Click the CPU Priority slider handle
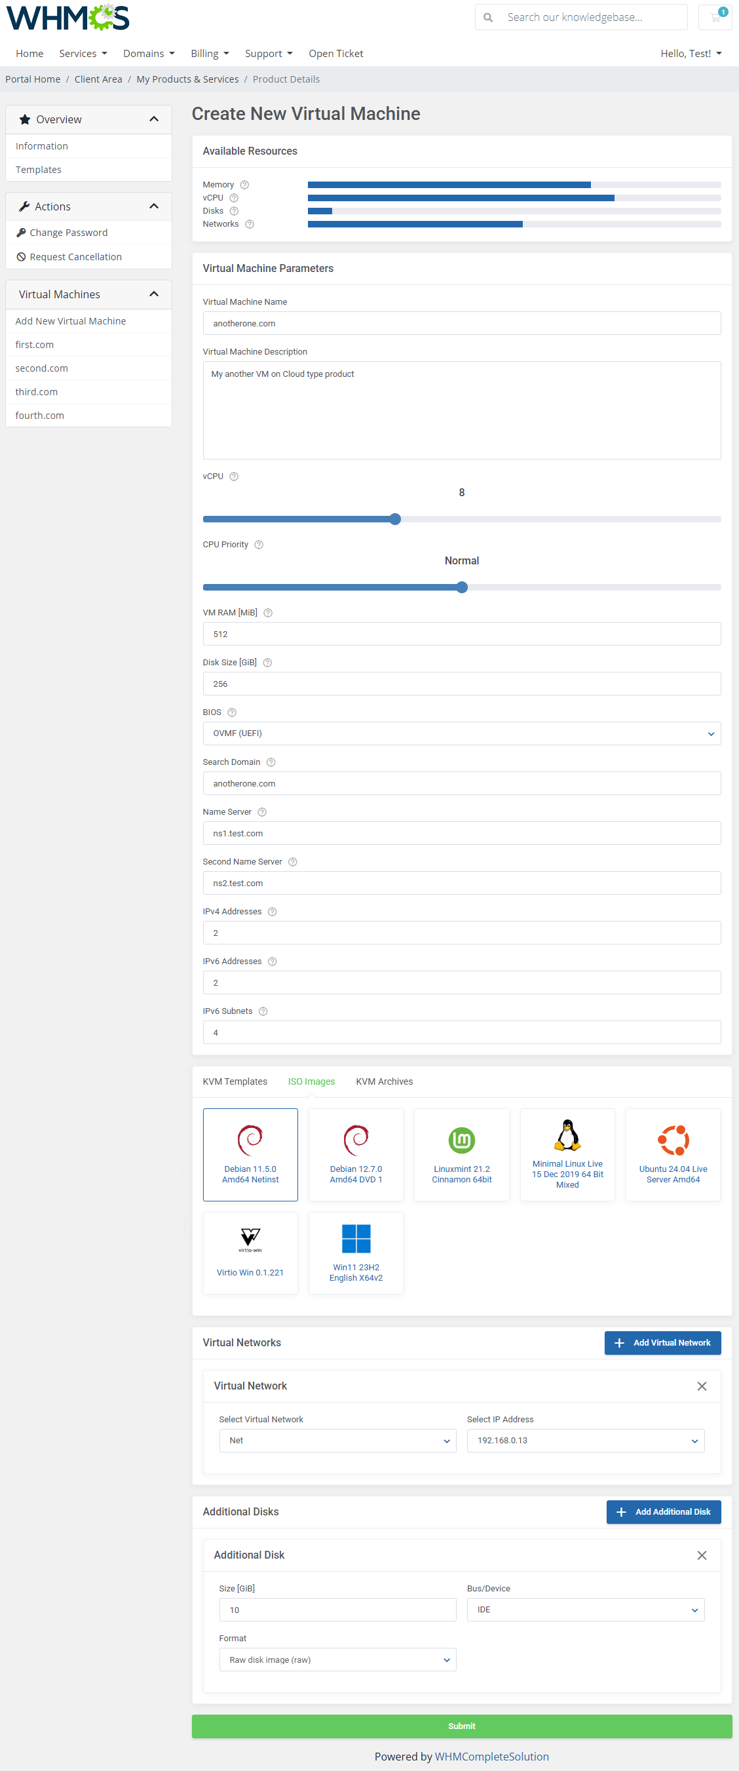Screen dimensions: 739x1771 tap(462, 587)
